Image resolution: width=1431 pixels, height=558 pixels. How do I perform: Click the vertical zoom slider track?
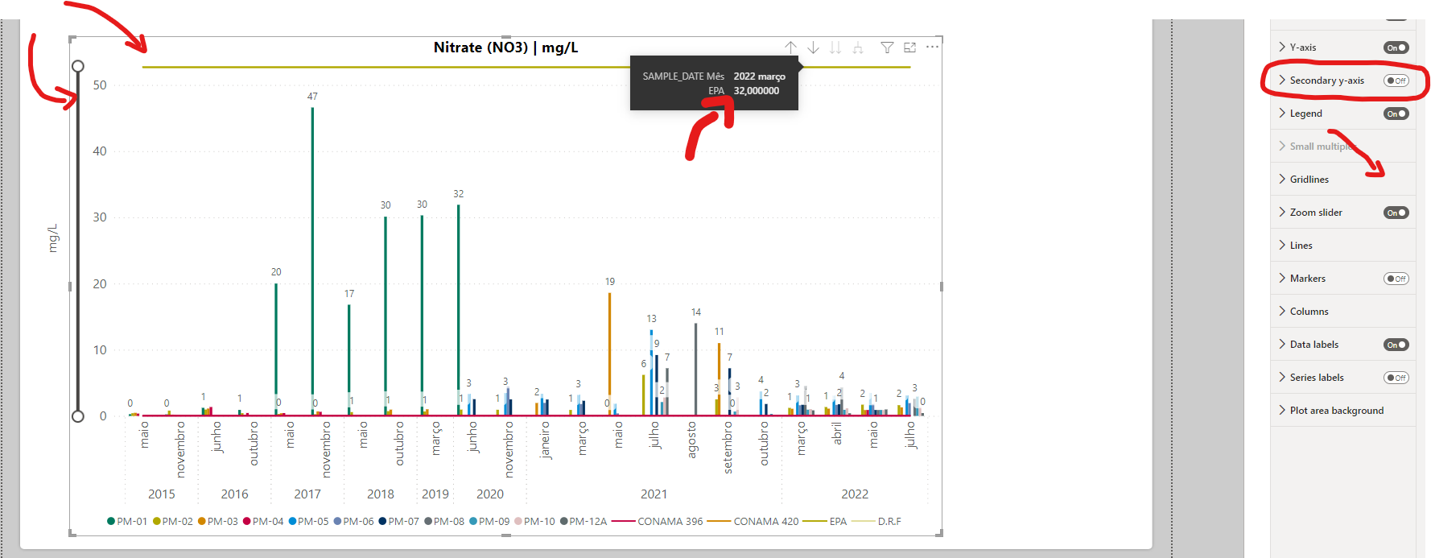pos(78,242)
